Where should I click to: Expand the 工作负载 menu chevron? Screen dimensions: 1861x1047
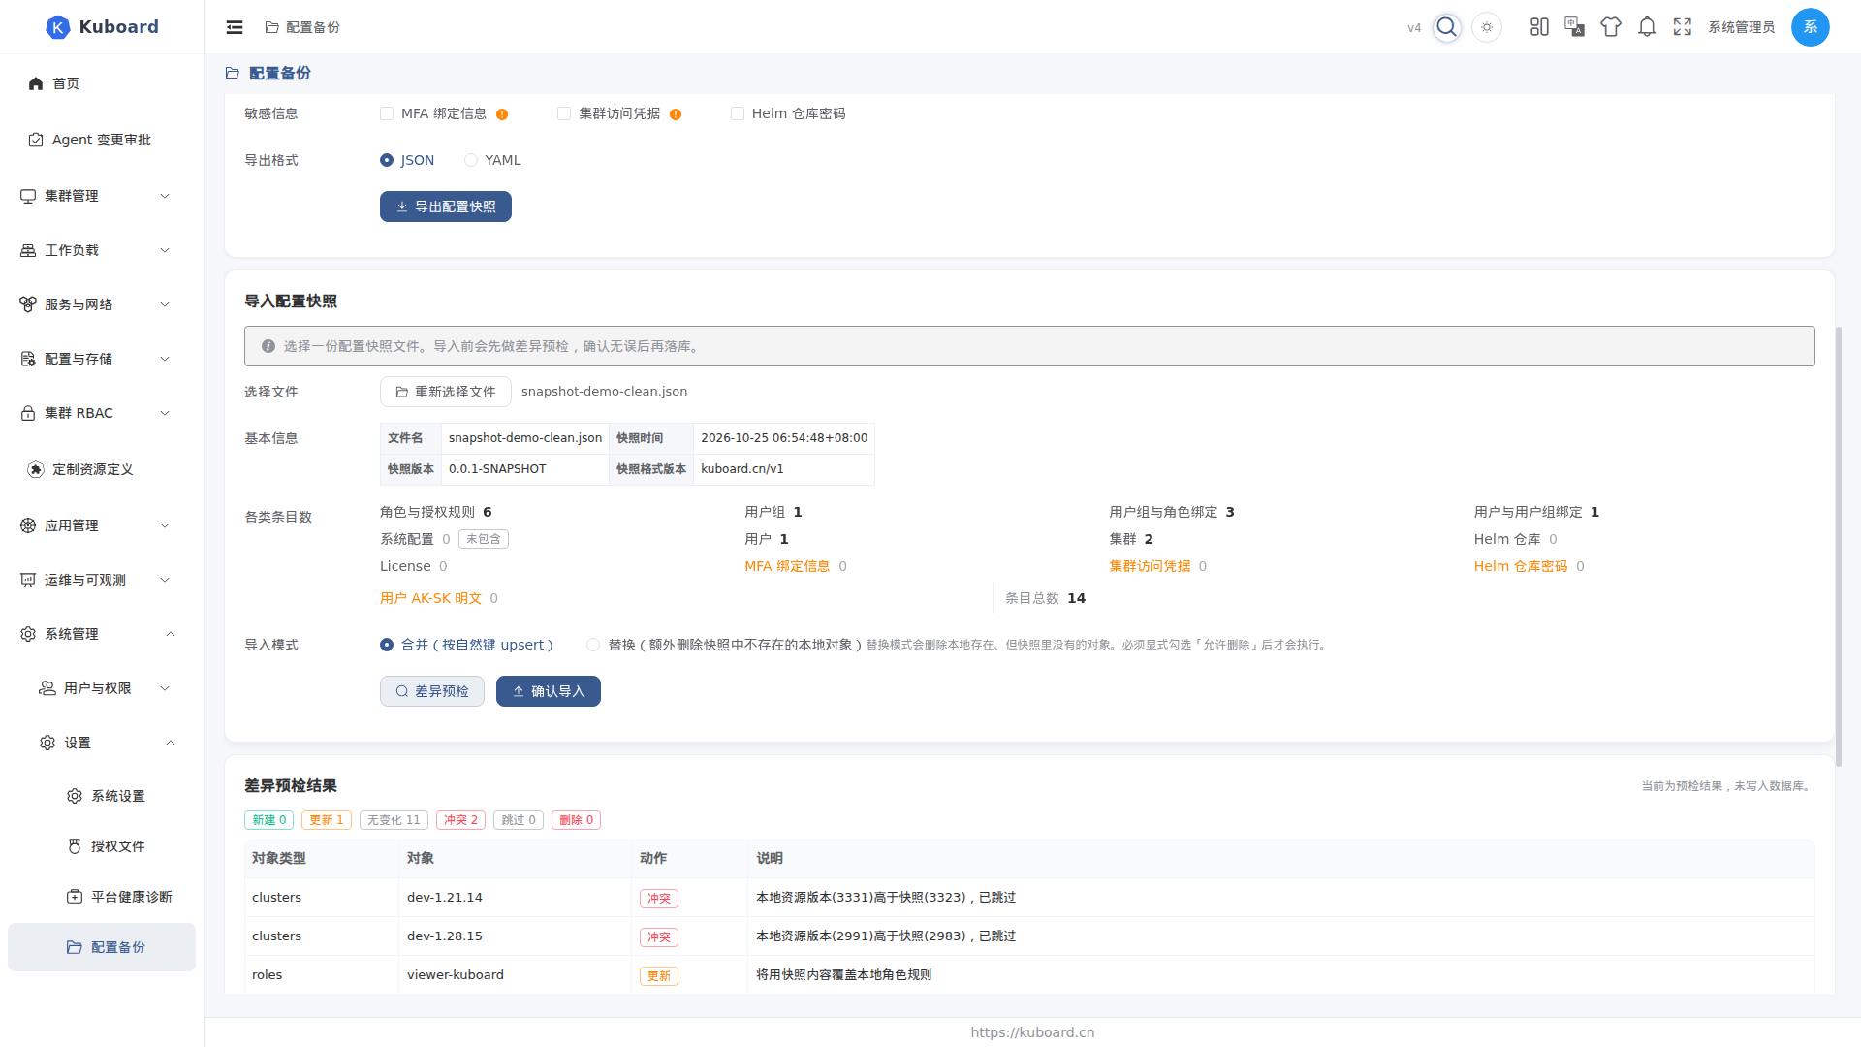pos(165,250)
